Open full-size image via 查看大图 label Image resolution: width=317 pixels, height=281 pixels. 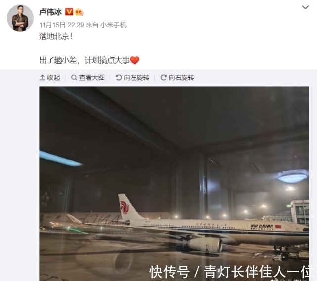point(92,78)
